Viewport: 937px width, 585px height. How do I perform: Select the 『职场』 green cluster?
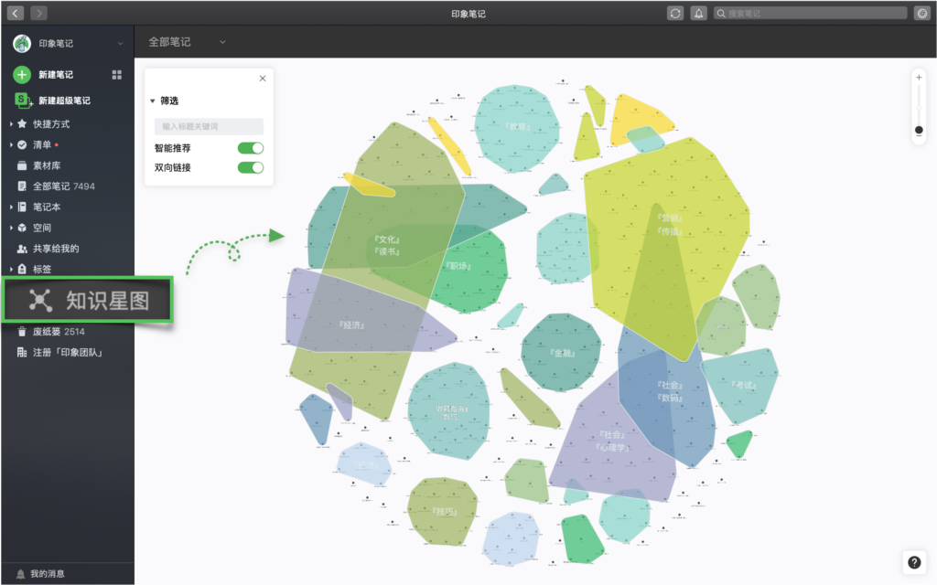click(458, 266)
